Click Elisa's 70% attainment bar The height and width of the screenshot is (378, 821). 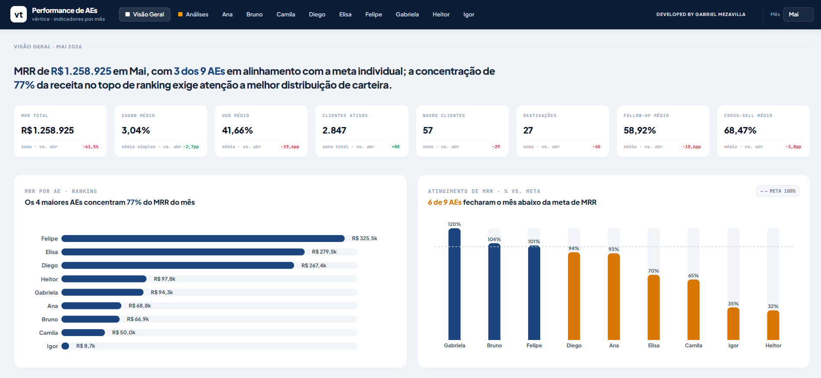[x=654, y=308]
